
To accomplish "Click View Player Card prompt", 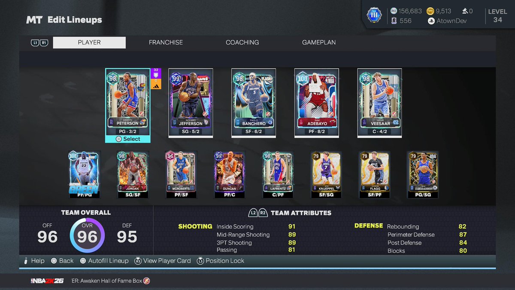I will (x=163, y=261).
